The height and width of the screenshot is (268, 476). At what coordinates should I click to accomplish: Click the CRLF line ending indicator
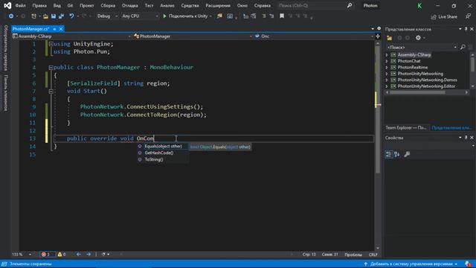click(x=373, y=255)
